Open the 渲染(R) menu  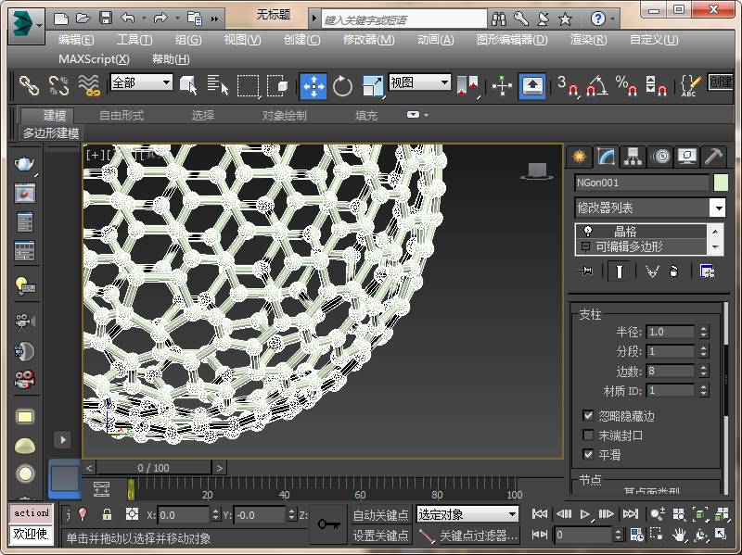click(x=589, y=40)
